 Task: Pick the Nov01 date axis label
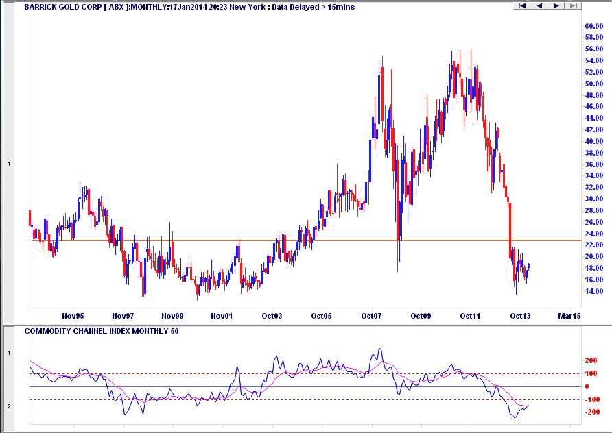222,316
